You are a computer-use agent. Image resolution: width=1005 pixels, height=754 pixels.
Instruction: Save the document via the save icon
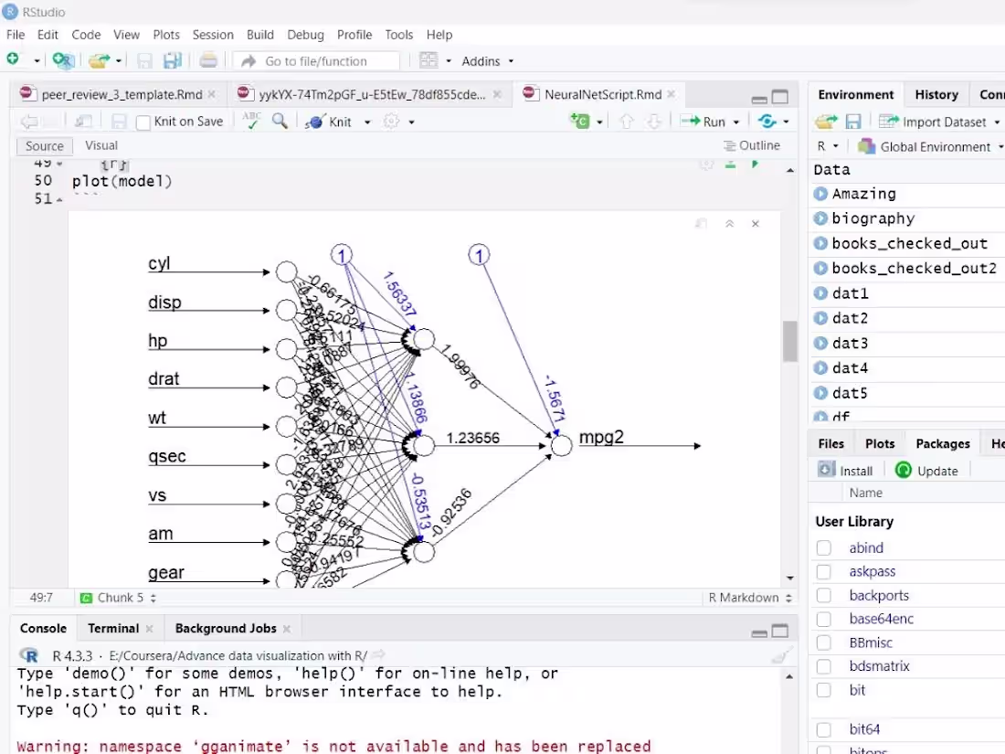[144, 60]
